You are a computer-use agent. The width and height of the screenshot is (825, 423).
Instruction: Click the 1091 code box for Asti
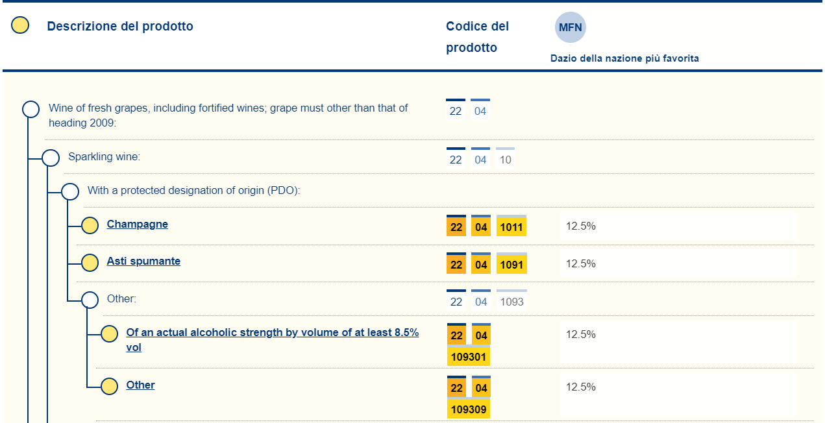pyautogui.click(x=511, y=265)
